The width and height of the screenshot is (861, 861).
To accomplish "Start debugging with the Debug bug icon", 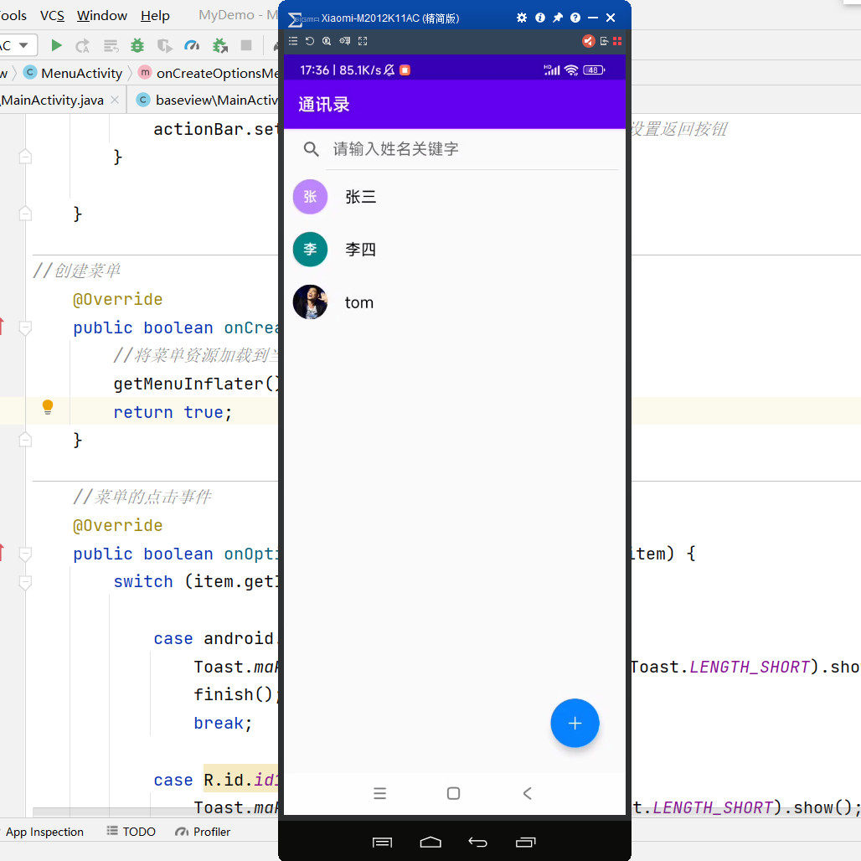I will tap(137, 45).
